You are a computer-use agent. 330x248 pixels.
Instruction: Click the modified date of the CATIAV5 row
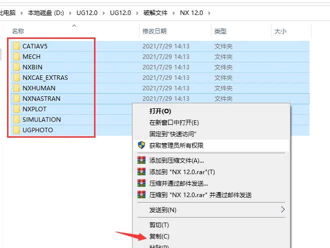pos(166,46)
